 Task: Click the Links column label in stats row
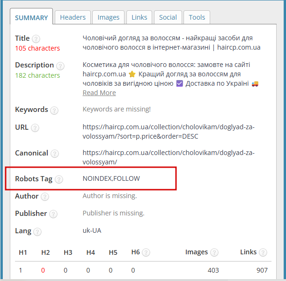[248, 252]
